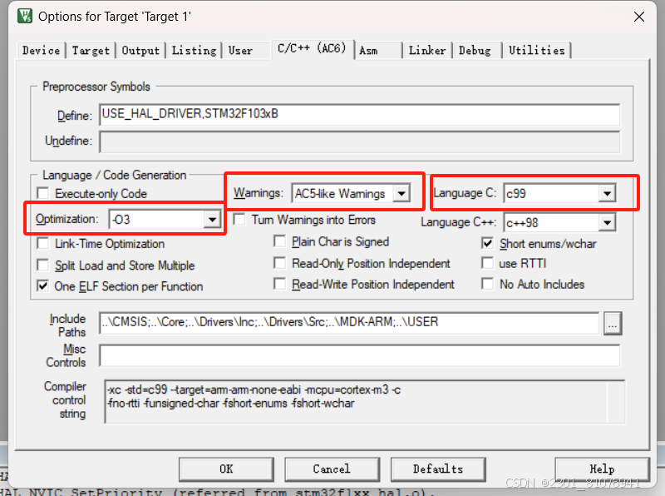Expand the Warnings dropdown list

point(401,194)
